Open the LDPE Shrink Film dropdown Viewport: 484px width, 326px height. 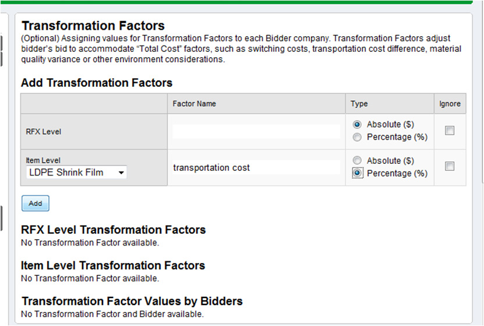76,173
